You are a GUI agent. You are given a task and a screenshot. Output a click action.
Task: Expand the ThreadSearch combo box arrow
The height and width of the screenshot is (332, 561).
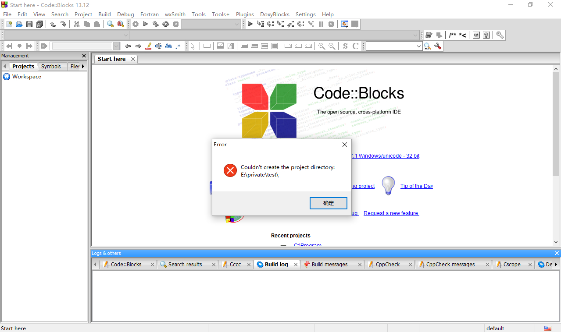(418, 46)
